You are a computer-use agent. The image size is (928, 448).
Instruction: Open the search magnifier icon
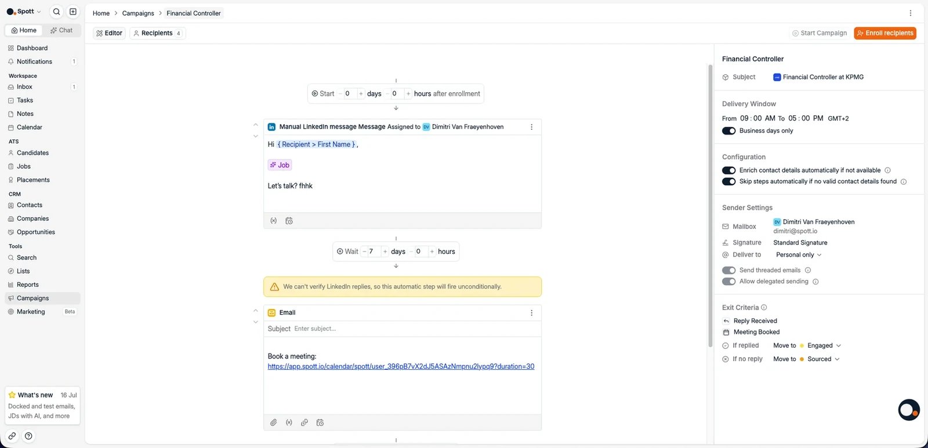pyautogui.click(x=56, y=12)
